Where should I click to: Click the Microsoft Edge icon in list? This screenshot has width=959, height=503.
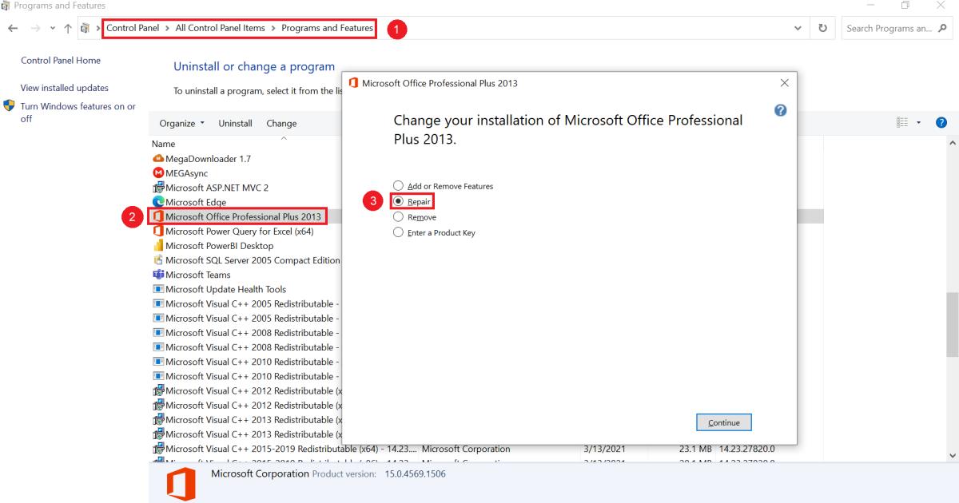[158, 202]
